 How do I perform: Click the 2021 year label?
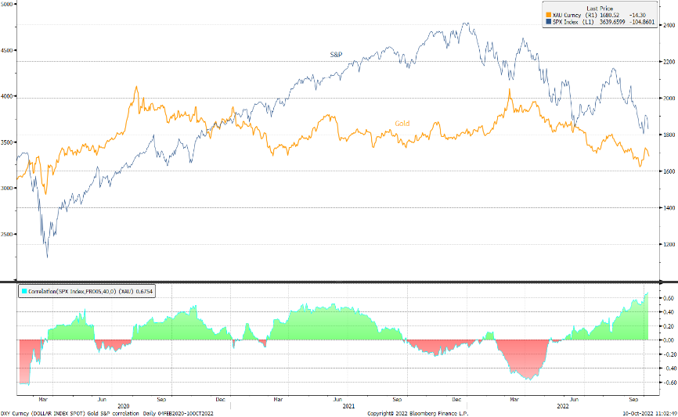(x=348, y=406)
